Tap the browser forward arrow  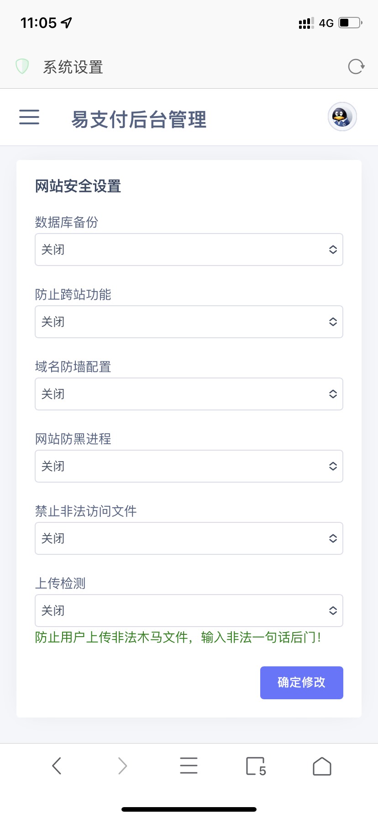[122, 766]
